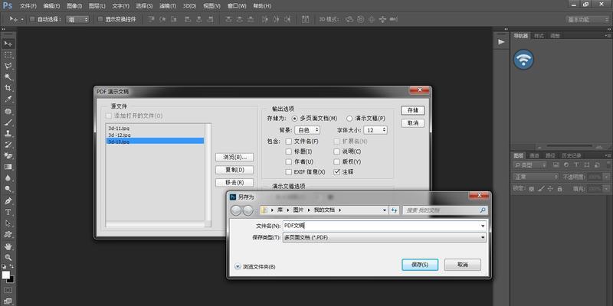
Task: Check the 作者(U) checkbox
Action: [289, 161]
